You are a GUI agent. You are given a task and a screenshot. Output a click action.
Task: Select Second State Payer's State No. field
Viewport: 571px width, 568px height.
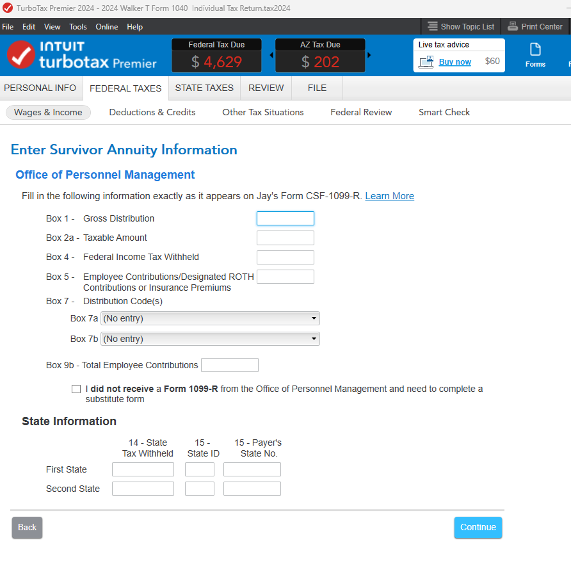[x=252, y=489]
